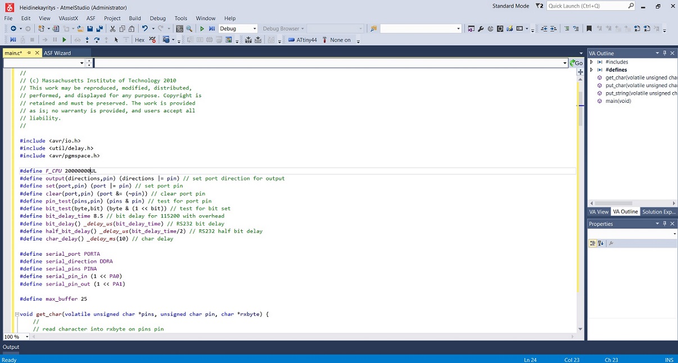Click the Save main.c floppy disk icon
The height and width of the screenshot is (363, 678).
pyautogui.click(x=90, y=29)
